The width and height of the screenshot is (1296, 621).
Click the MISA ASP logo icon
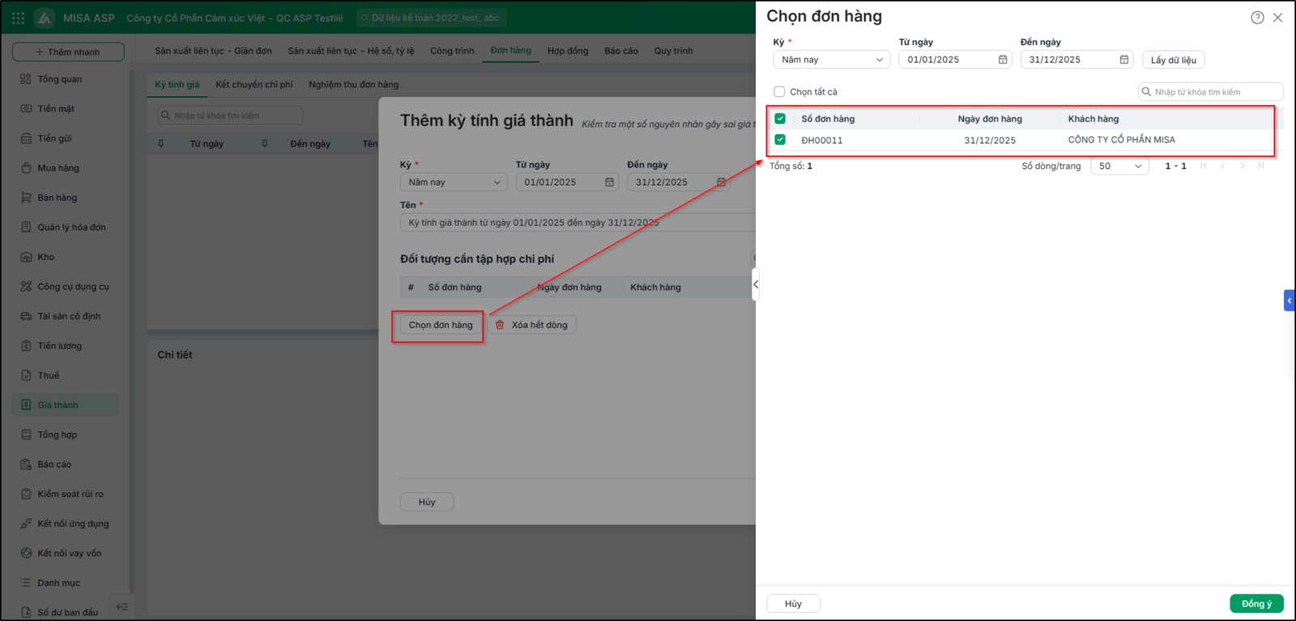point(45,18)
